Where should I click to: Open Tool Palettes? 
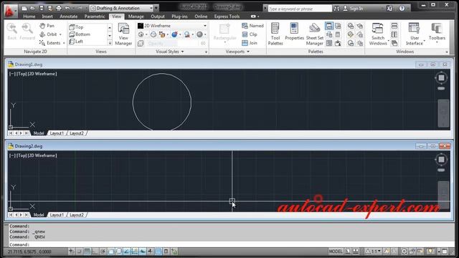275,34
